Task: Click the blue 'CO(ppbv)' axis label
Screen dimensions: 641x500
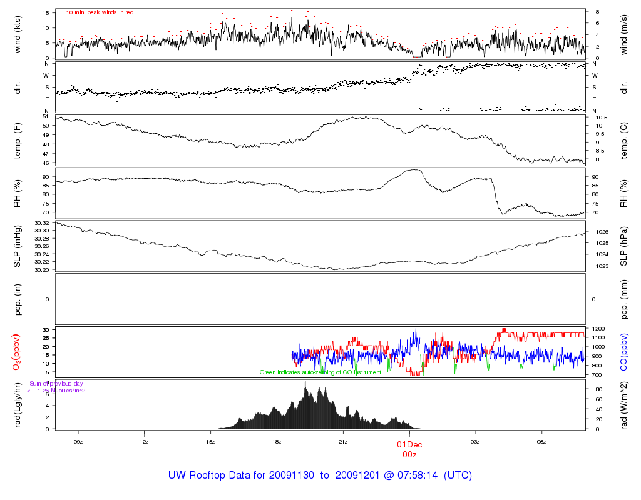Action: point(624,352)
